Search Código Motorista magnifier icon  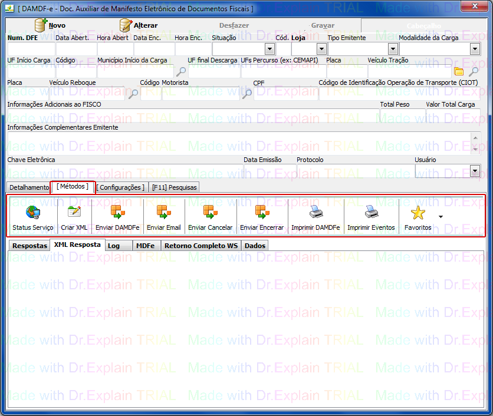pyautogui.click(x=247, y=94)
